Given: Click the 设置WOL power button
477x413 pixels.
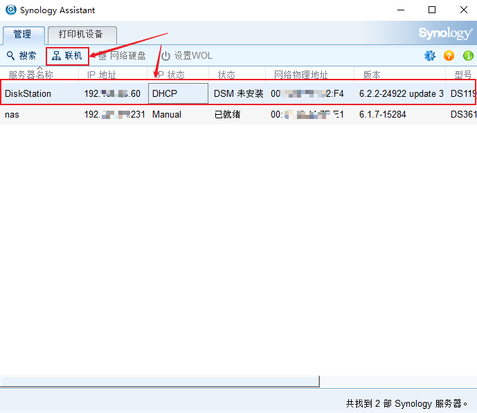Looking at the screenshot, I should [x=187, y=55].
